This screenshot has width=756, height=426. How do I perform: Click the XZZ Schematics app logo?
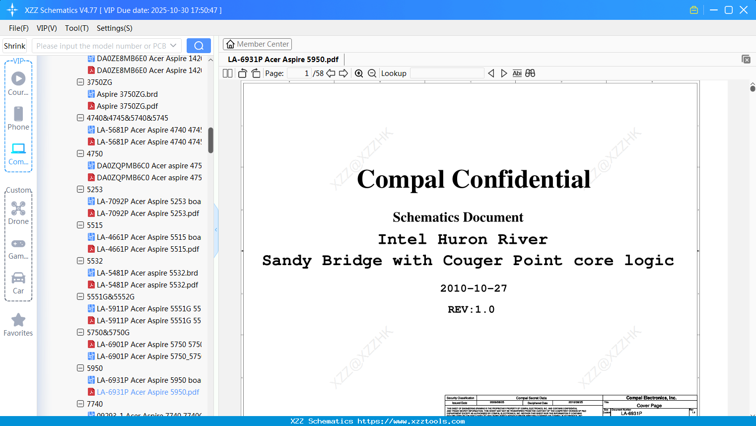12,10
